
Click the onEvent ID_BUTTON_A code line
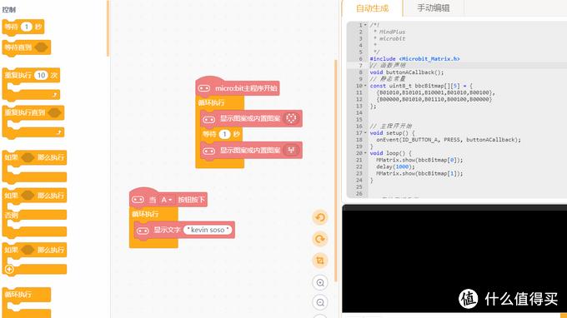pyautogui.click(x=449, y=140)
